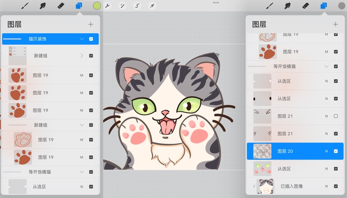
Task: Tap the 图层 20 cat sketch thumbnail
Action: coord(262,151)
